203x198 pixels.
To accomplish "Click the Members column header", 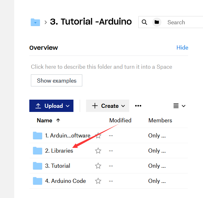I will coord(160,120).
